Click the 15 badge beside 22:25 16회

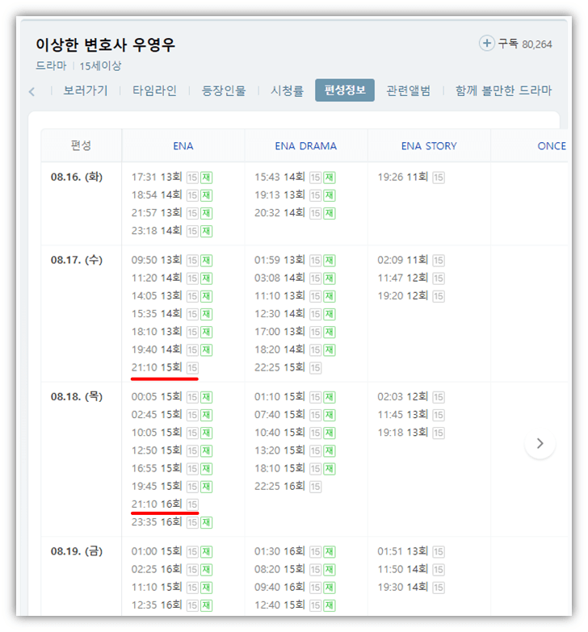tap(315, 487)
